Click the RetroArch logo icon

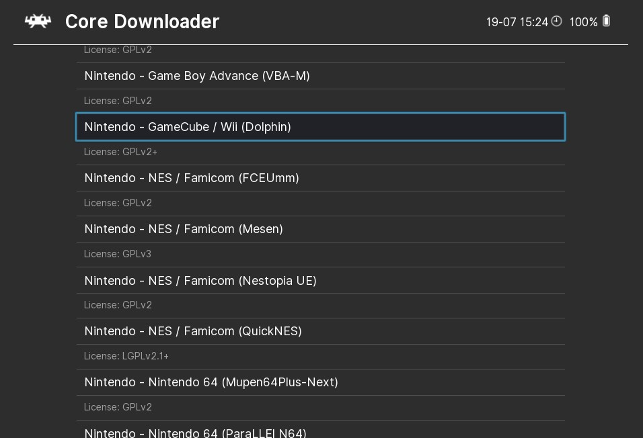click(38, 21)
